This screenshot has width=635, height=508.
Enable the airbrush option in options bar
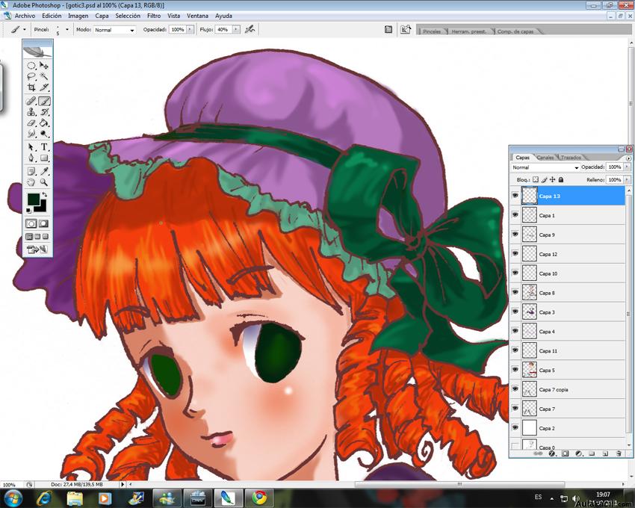point(250,29)
